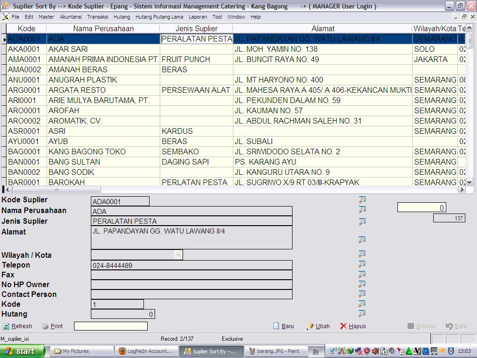Click the lookup icon beside Telepon field
Image resolution: width=477 pixels, height=358 pixels.
coord(362,264)
